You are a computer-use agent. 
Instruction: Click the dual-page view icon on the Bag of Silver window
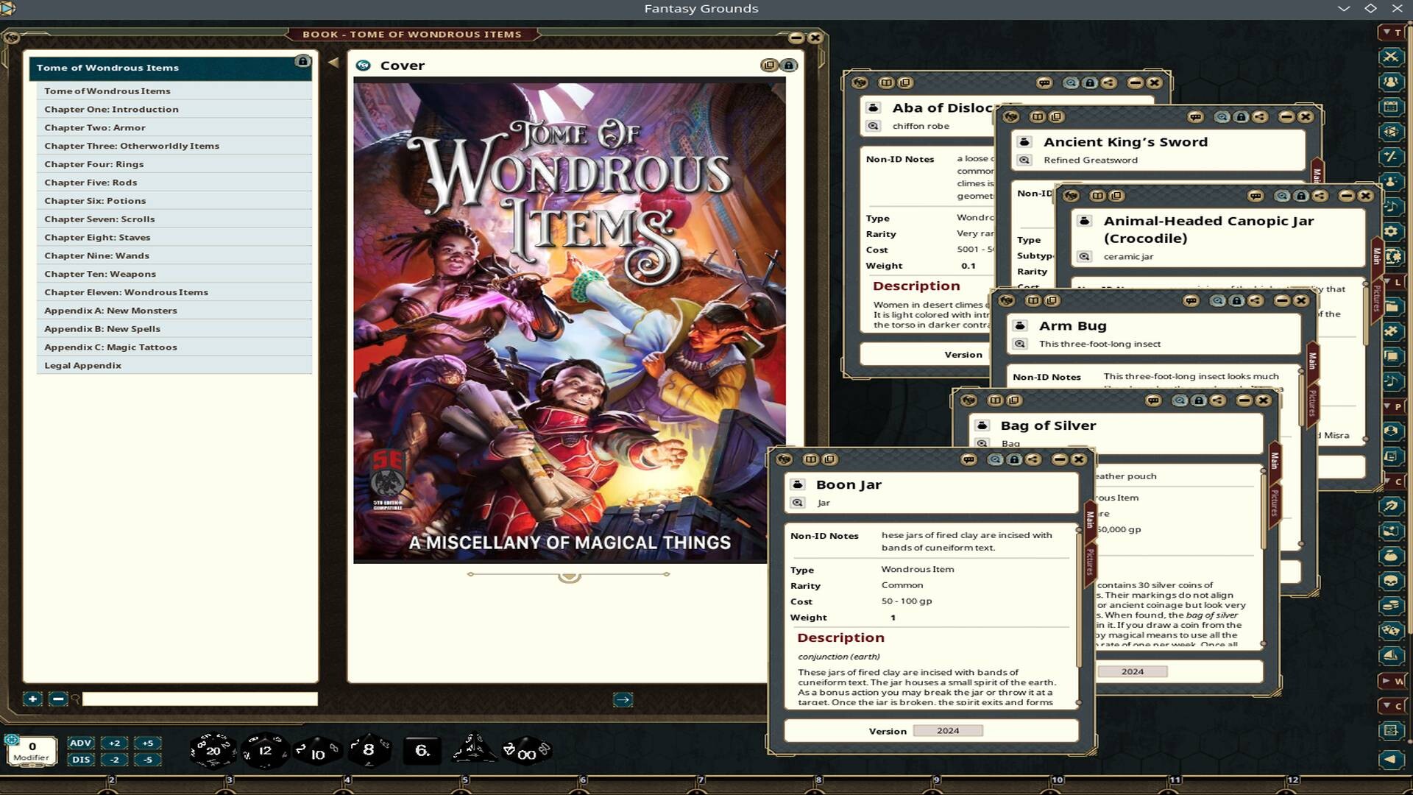click(996, 400)
